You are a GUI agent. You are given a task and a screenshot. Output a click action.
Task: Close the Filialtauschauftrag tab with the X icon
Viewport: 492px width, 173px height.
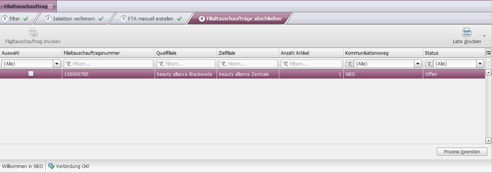tap(51, 6)
